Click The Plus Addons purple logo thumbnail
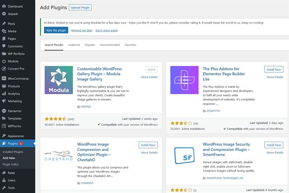The height and width of the screenshot is (193, 289). coord(184,80)
